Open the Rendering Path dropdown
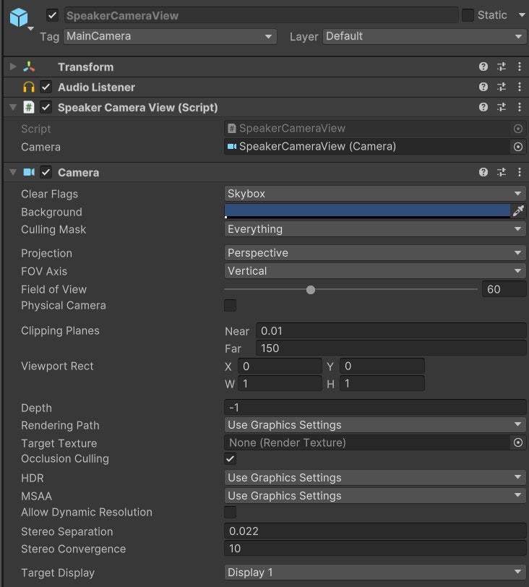The width and height of the screenshot is (529, 587). [x=375, y=425]
